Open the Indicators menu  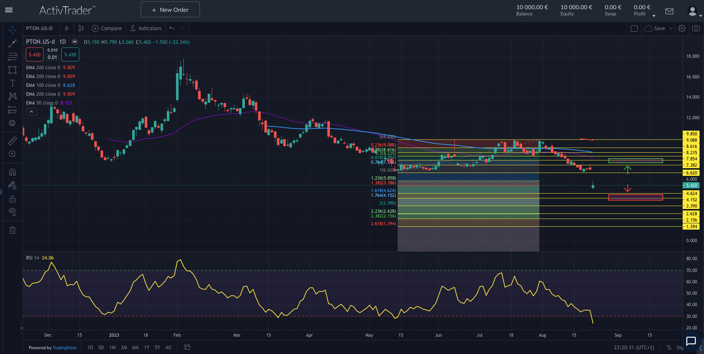(146, 28)
